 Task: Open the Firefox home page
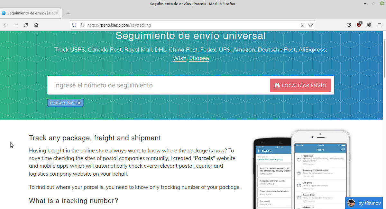coord(36,25)
